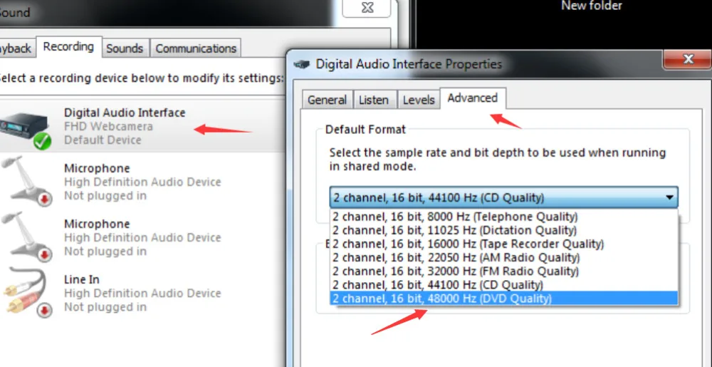712x367 pixels.
Task: Open the Communications tab
Action: coord(196,48)
